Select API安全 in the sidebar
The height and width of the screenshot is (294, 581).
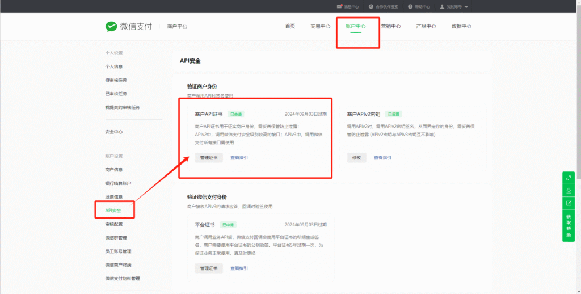tap(113, 210)
